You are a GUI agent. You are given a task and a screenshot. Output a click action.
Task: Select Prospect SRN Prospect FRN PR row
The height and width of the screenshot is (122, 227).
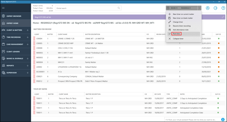coord(129,81)
